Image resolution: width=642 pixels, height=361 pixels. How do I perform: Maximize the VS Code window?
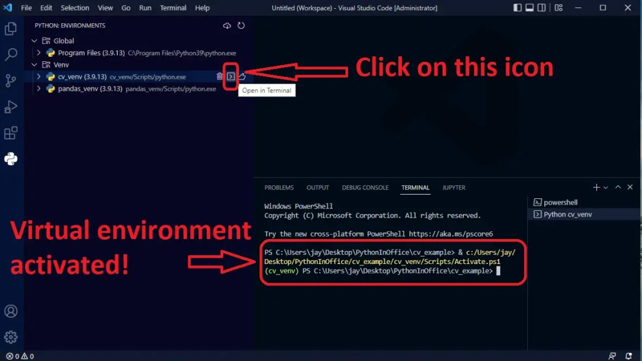click(x=603, y=8)
